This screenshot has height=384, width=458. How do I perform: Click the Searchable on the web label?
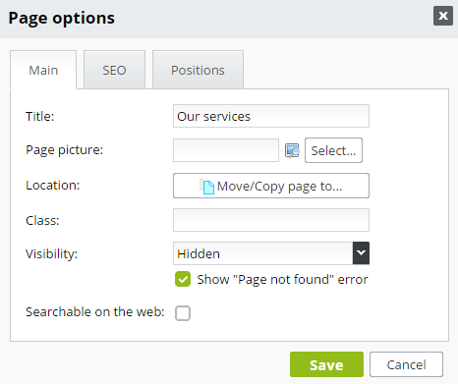[x=95, y=312]
